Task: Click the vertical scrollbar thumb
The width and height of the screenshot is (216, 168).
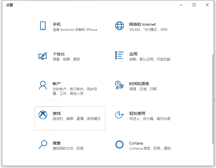Action: (213, 99)
